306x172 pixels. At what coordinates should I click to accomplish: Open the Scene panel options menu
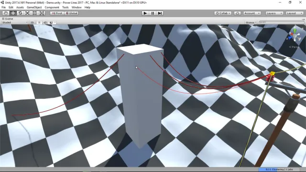[x=303, y=19]
